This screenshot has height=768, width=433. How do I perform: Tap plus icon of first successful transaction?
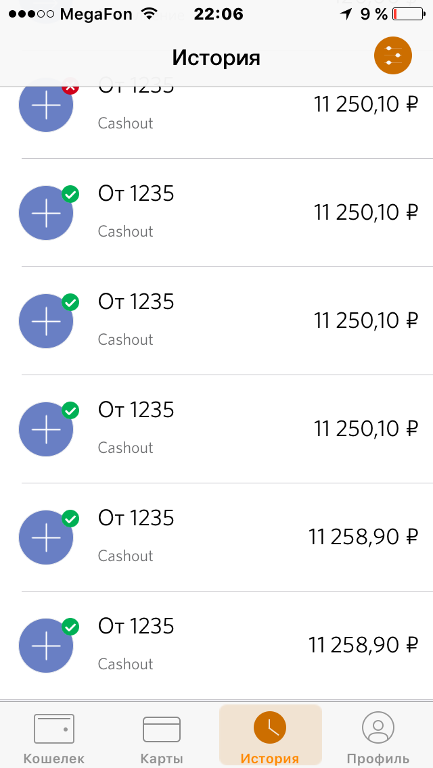click(46, 213)
